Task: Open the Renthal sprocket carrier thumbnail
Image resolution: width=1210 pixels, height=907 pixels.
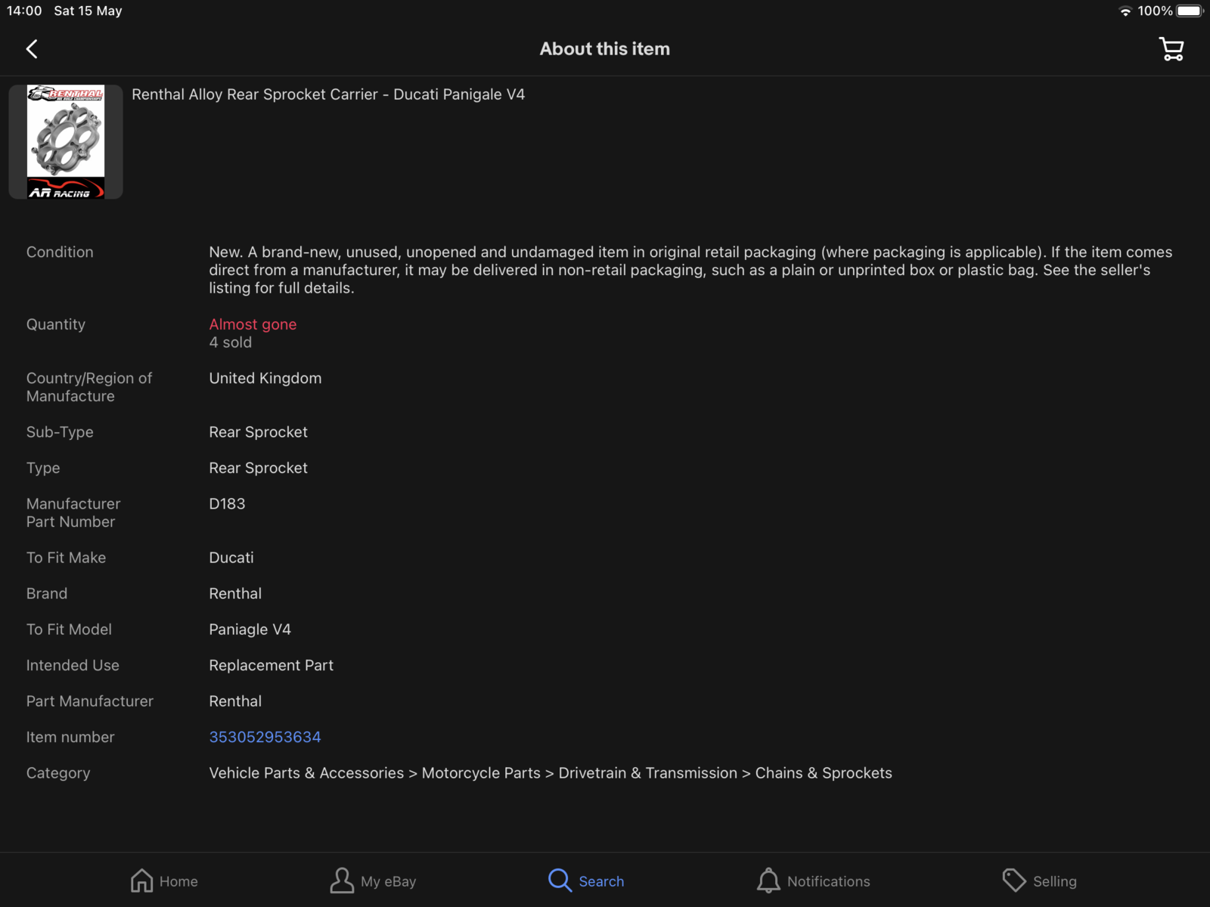Action: 66,142
